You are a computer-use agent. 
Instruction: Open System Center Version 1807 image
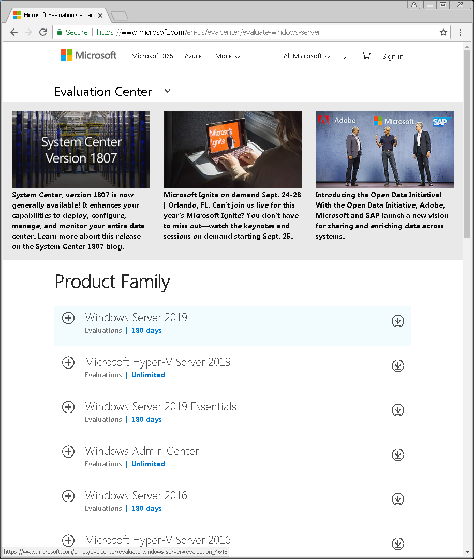point(81,150)
